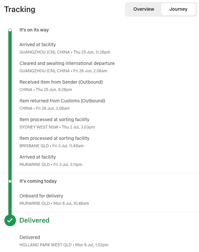Click the Brisbane QLD sorting facility event

[54, 142]
